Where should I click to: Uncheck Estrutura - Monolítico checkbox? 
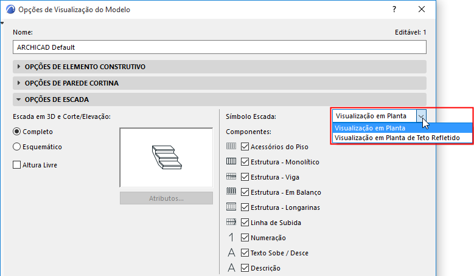[245, 162]
